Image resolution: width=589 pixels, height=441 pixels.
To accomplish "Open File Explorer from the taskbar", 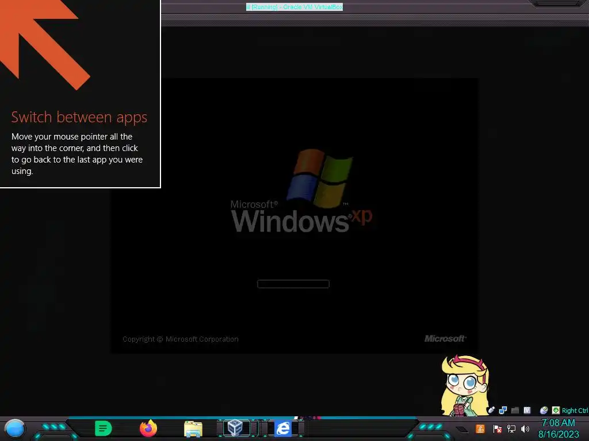I will pos(193,428).
